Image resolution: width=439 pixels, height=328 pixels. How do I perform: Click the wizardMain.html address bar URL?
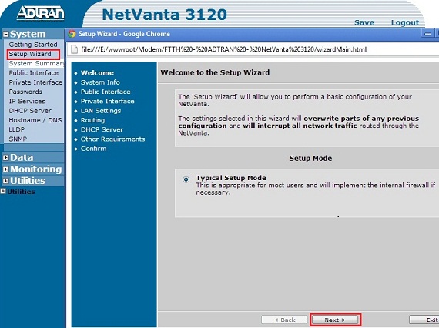[223, 49]
